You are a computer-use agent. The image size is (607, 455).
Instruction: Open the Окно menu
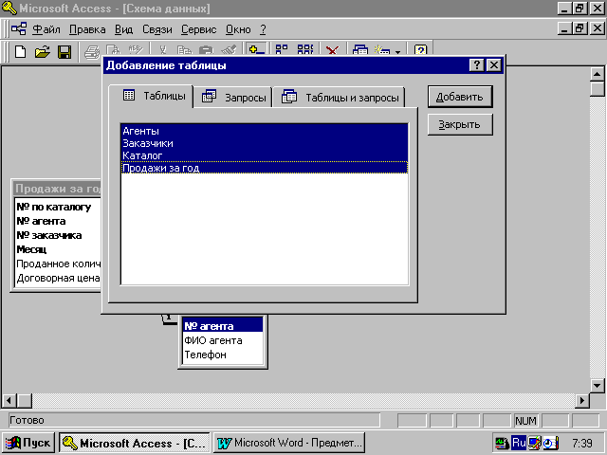point(238,29)
